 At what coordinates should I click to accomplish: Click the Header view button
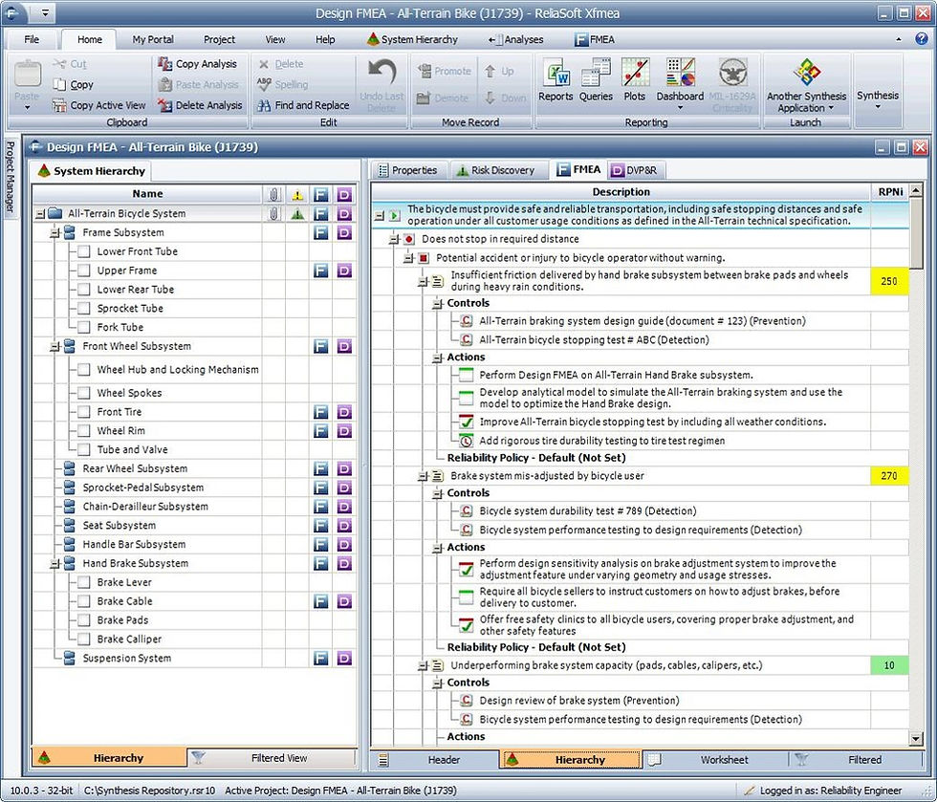tap(436, 760)
